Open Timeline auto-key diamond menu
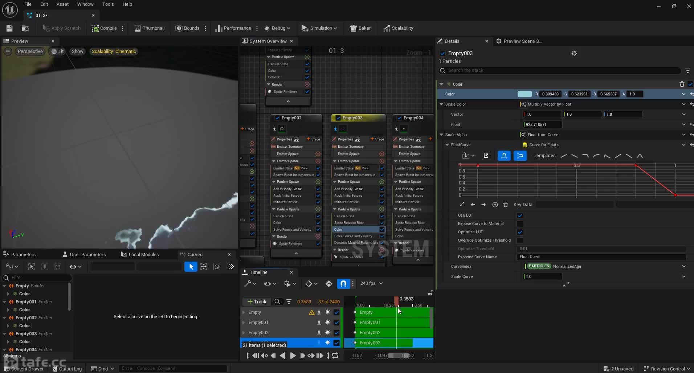694x373 pixels. point(311,284)
